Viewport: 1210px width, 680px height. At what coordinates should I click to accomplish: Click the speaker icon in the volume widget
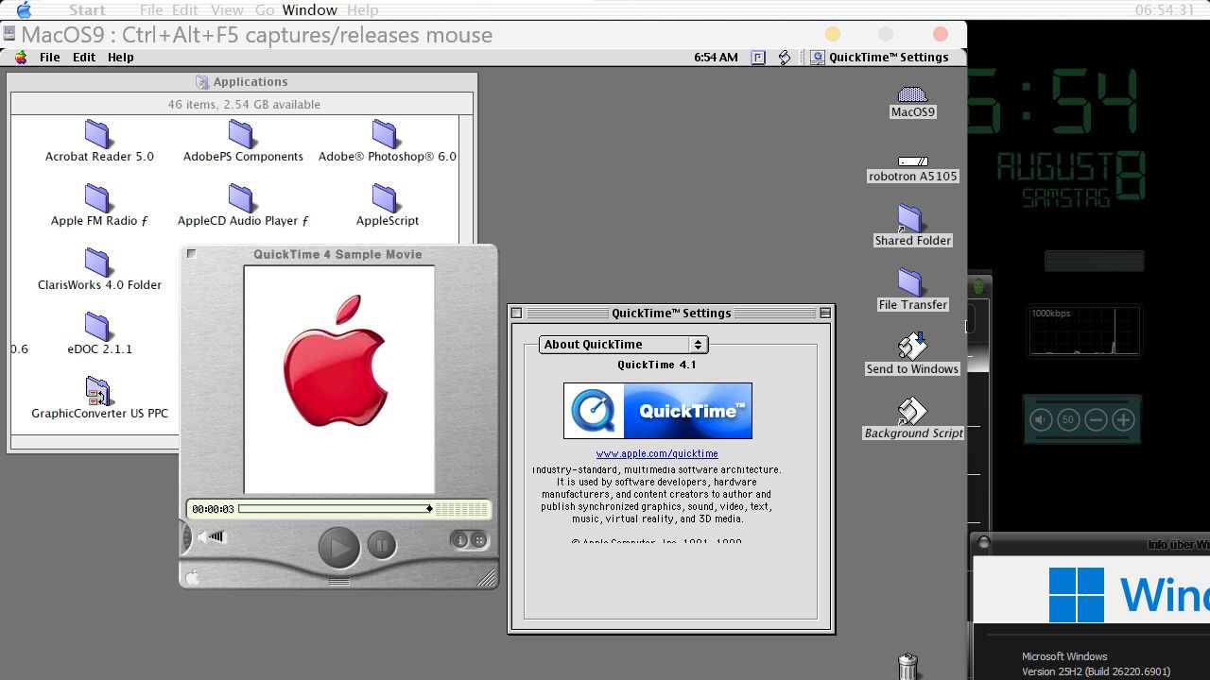1042,420
